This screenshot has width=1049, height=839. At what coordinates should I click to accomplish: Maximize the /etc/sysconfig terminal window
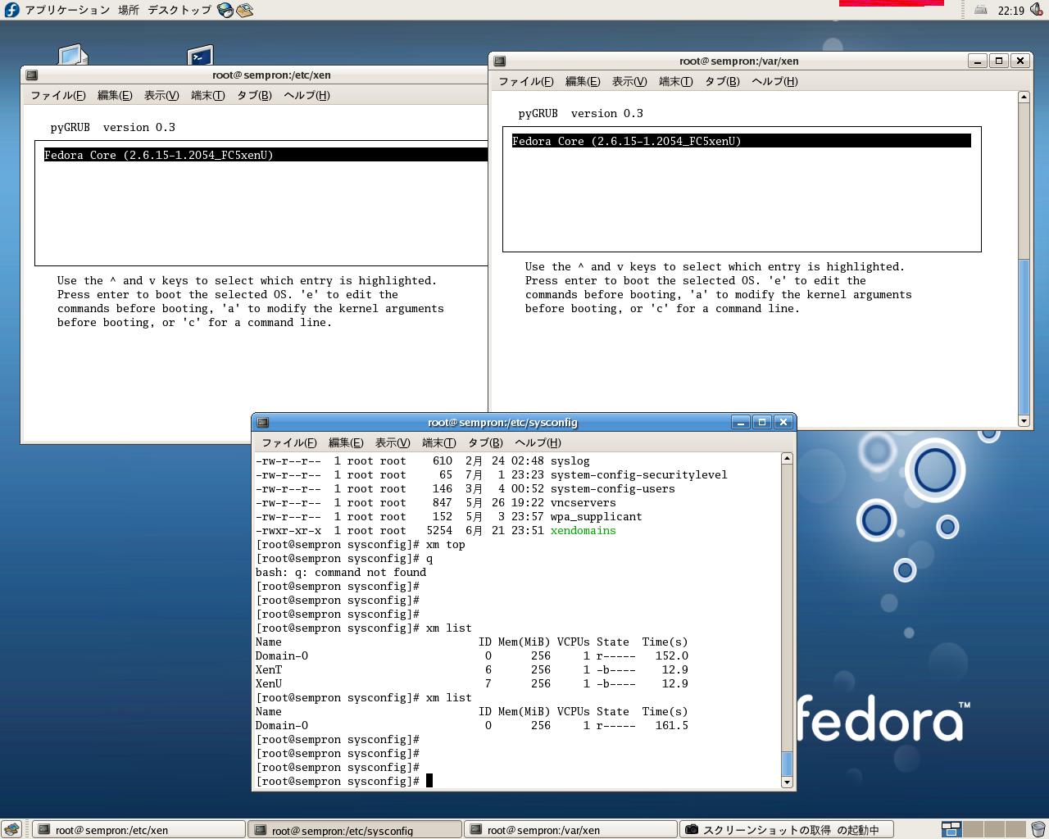pyautogui.click(x=762, y=422)
